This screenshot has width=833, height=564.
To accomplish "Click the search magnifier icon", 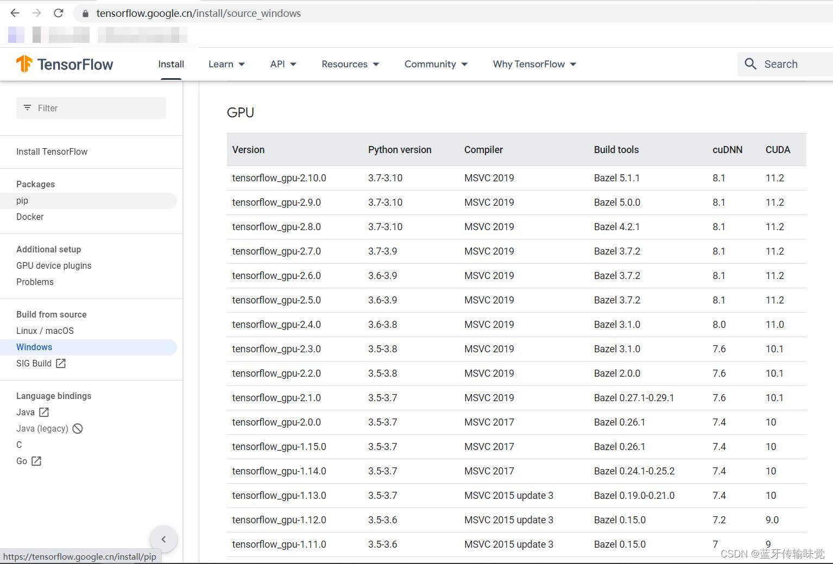I will click(x=750, y=64).
